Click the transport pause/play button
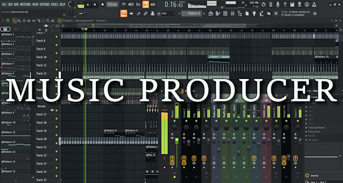Viewport: 343px width, 183px height. 88,5
